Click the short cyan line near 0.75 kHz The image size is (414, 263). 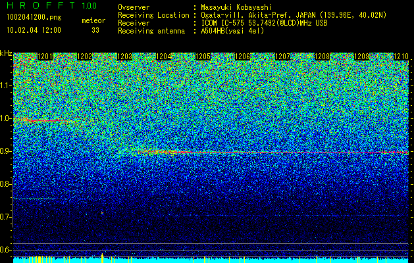[x=34, y=199]
